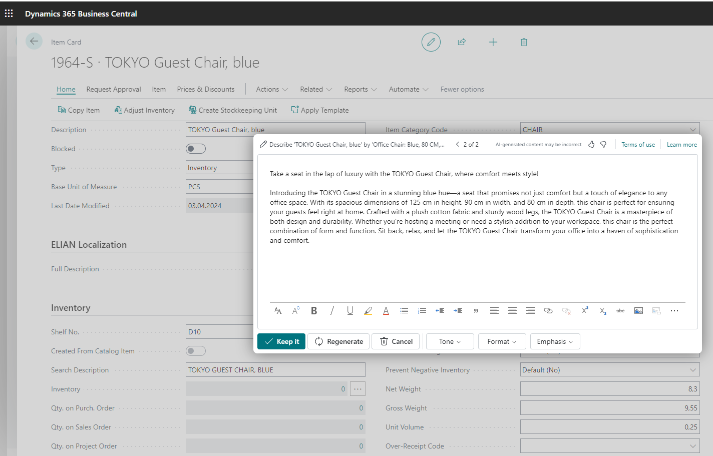Click the Cancel button
Image resolution: width=713 pixels, height=456 pixels.
[396, 341]
